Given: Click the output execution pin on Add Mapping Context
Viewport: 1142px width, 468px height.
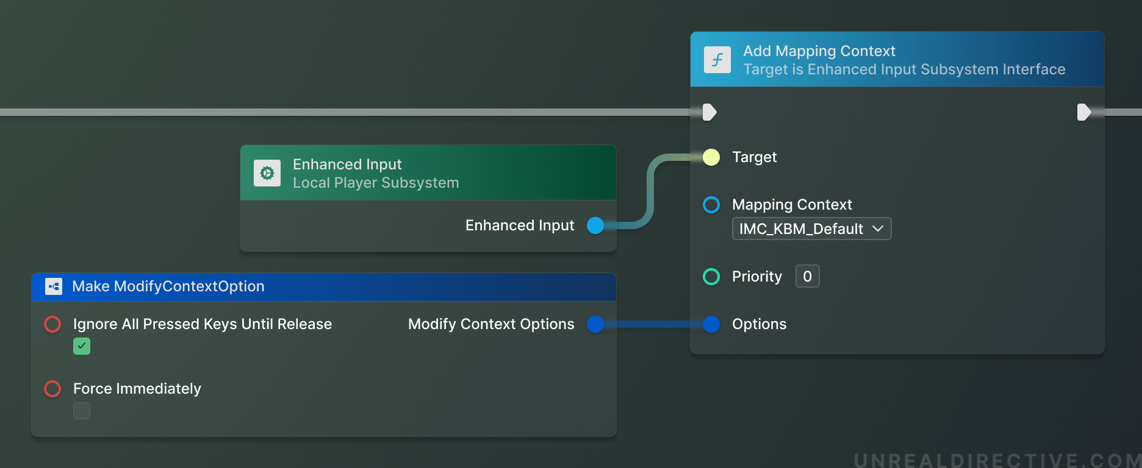Looking at the screenshot, I should coord(1084,112).
